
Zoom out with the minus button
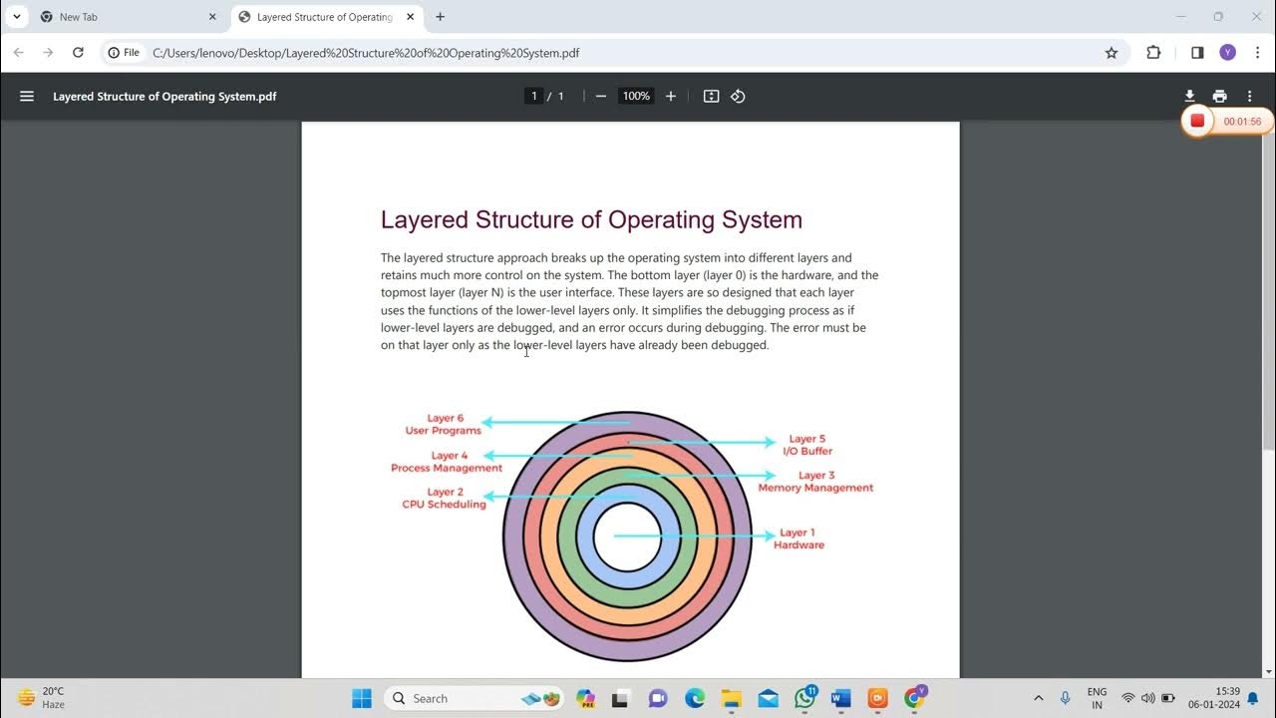(600, 96)
